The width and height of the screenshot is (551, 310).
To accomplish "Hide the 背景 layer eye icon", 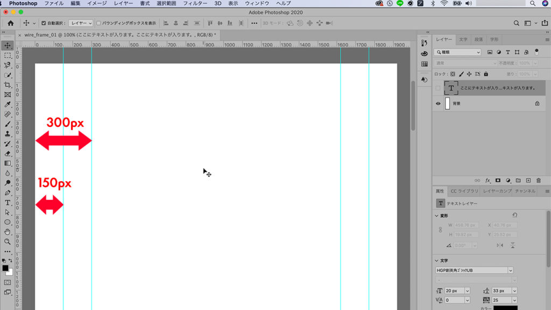I will click(x=438, y=104).
